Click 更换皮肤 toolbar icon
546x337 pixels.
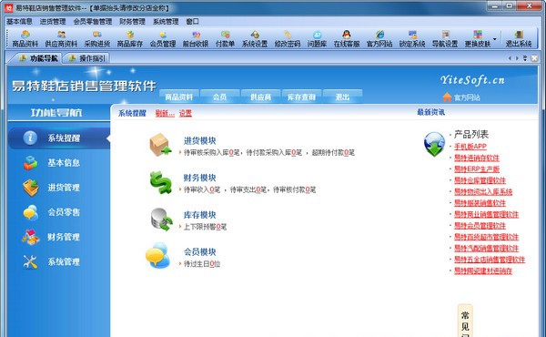click(478, 38)
